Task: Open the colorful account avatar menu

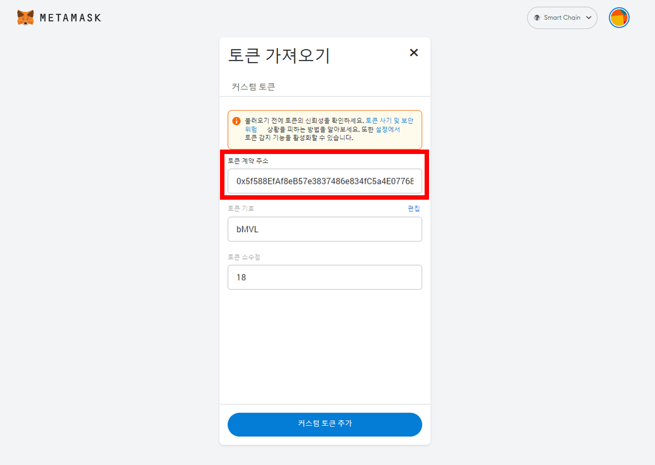Action: point(619,18)
